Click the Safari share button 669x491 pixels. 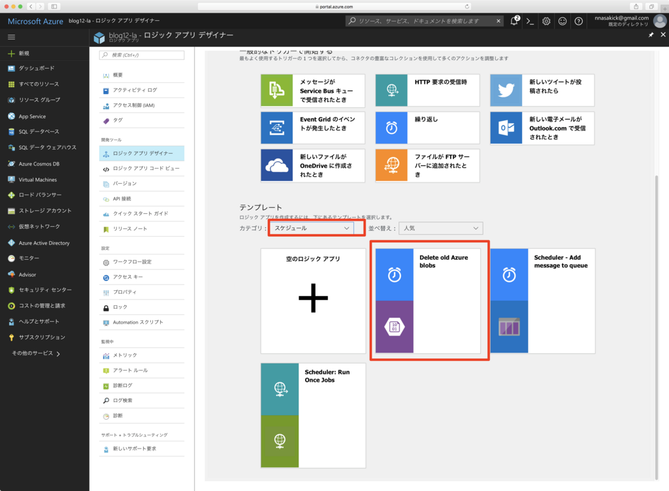[x=636, y=7]
